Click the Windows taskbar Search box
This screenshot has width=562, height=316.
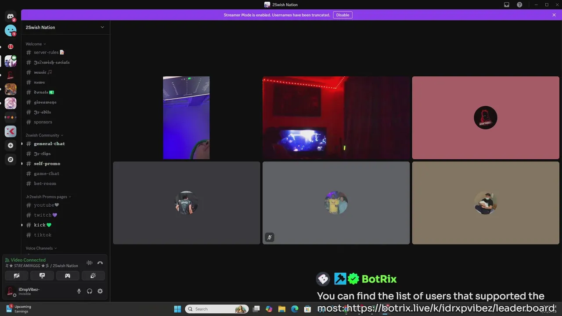[217, 309]
